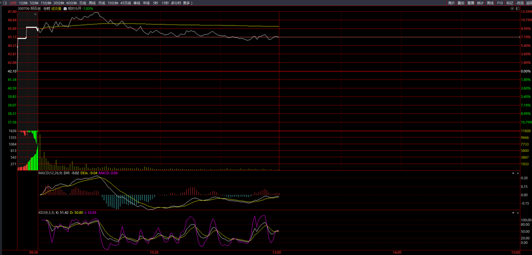532x255 pixels.
Task: Switch to 分时 intraday view
Action: pyautogui.click(x=13, y=3)
